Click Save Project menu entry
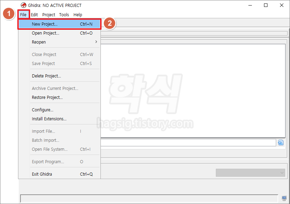Screen dimensions: 290x204 click(x=59, y=64)
